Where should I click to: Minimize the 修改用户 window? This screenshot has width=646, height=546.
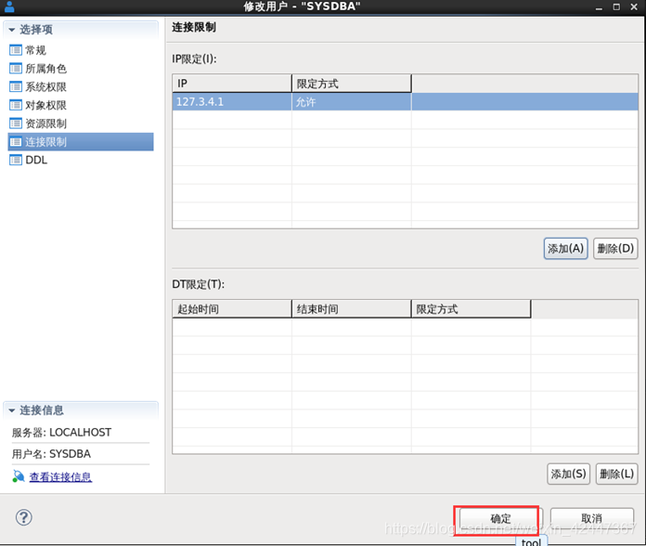599,7
